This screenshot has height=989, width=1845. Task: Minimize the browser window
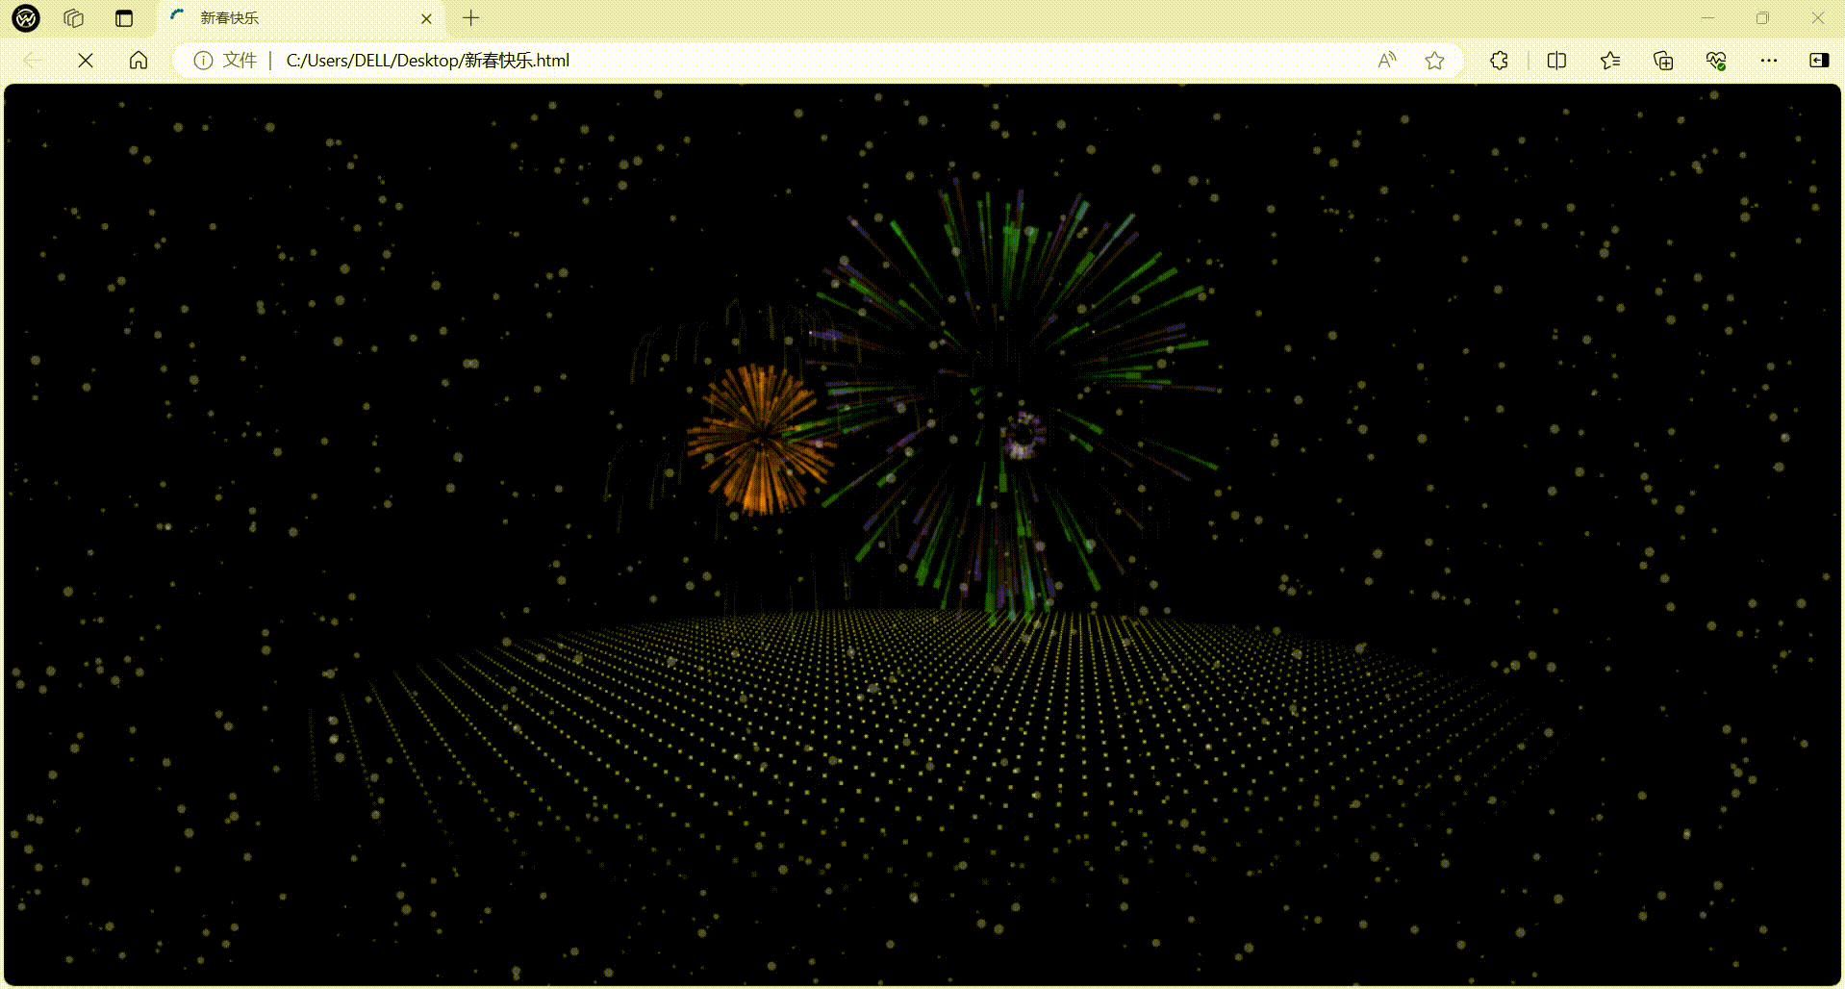(1707, 17)
